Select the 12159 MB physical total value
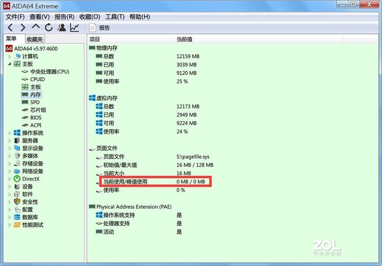Image resolution: width=382 pixels, height=266 pixels. tap(188, 56)
